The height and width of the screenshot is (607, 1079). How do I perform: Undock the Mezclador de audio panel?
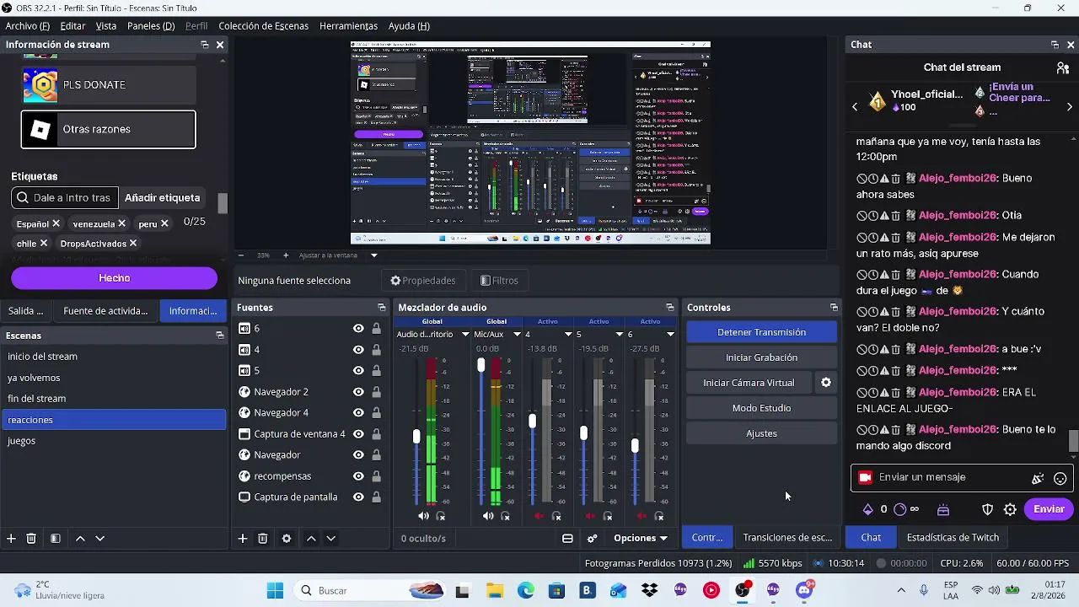pos(670,308)
